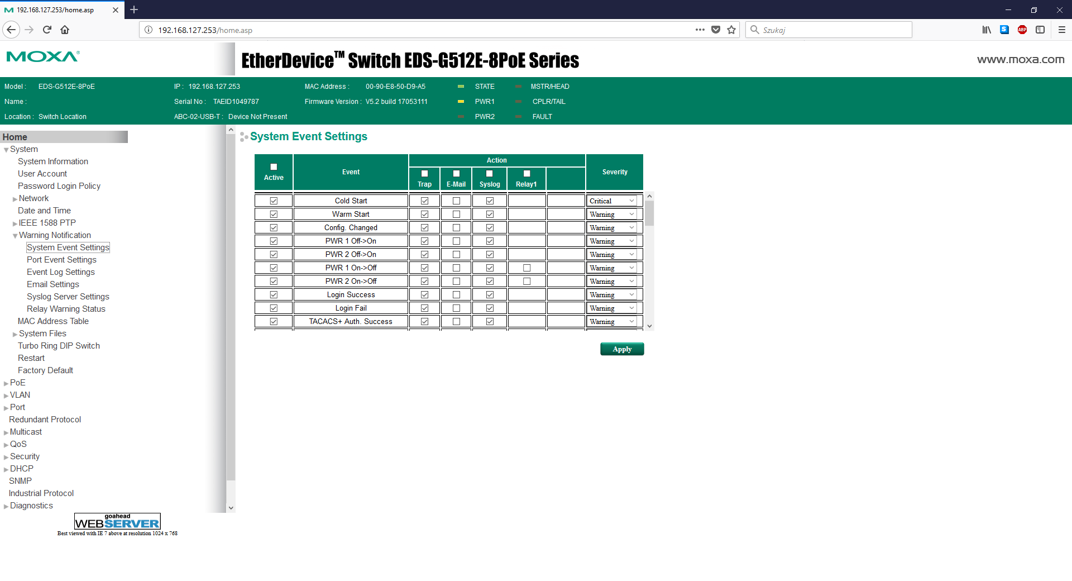Disable Syslog for the Login Fail event

(490, 308)
